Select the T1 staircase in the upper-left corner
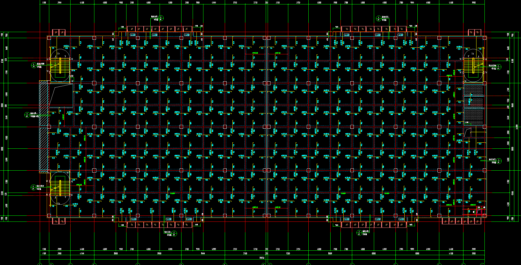The image size is (521, 265). (60, 65)
